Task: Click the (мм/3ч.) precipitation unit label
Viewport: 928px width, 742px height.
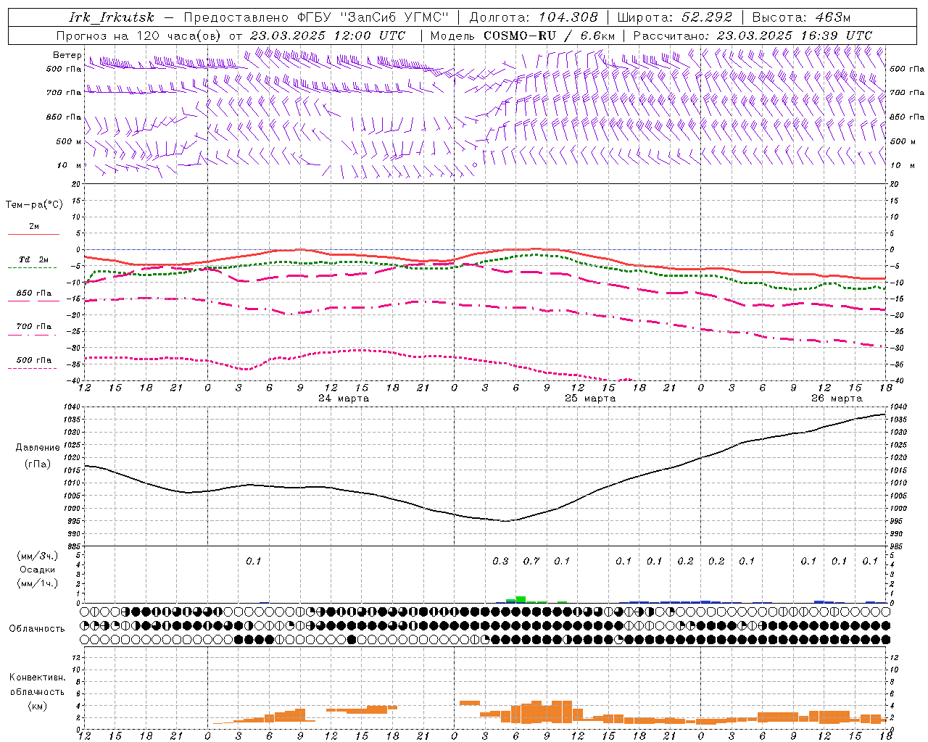Action: (38, 556)
